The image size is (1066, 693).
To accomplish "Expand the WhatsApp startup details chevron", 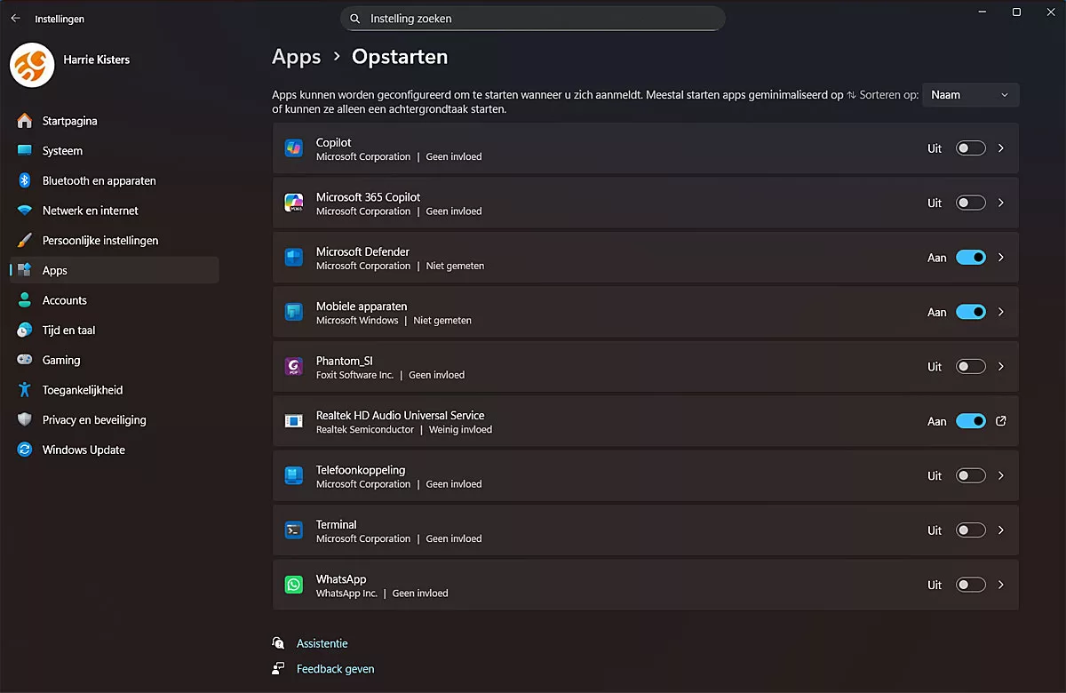I will (1001, 584).
